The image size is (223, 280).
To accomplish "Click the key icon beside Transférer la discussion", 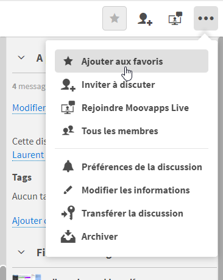I will point(68,213).
